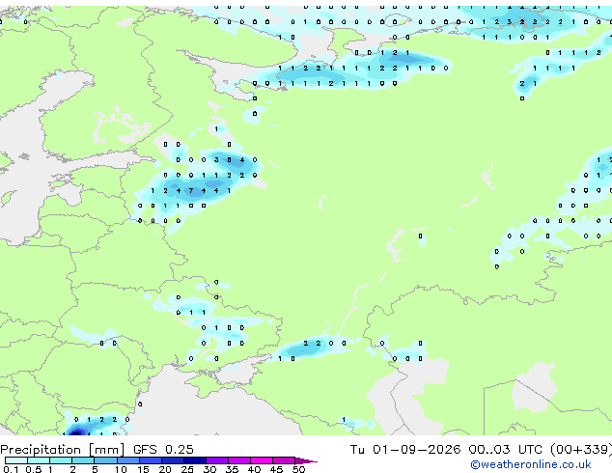Click the '25' label on the legend
612x473 pixels.
(187, 469)
